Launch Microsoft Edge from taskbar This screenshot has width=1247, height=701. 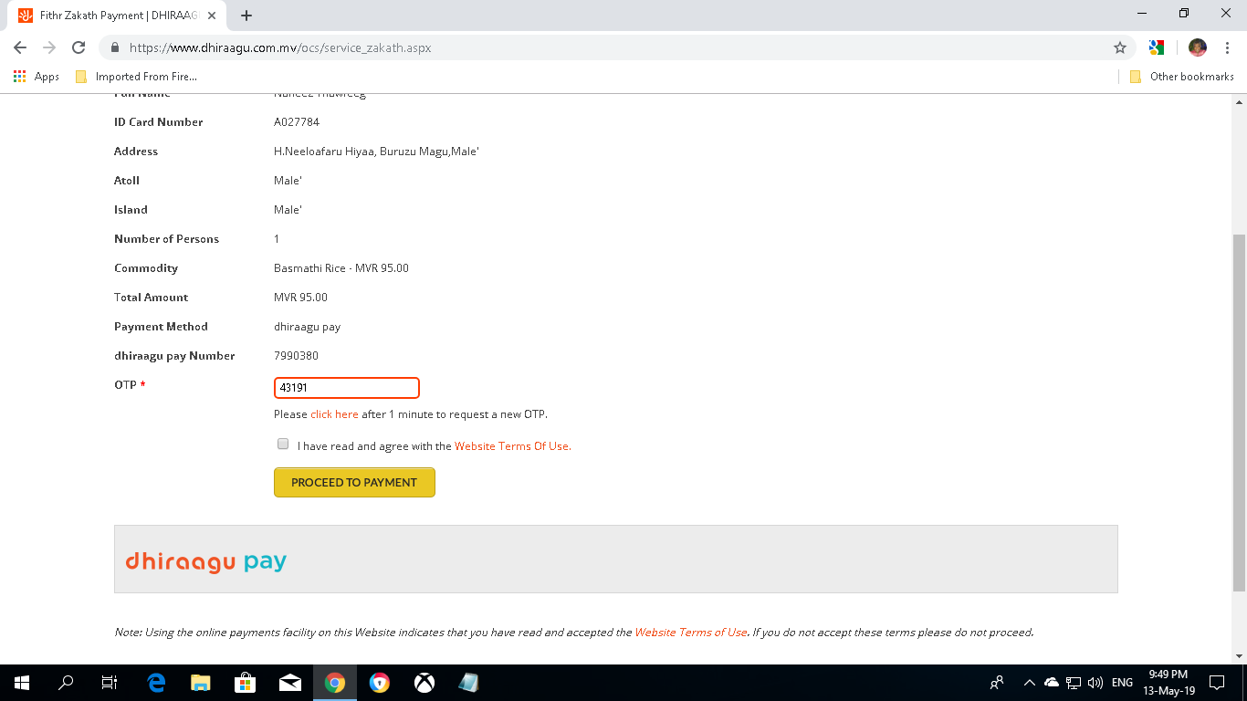[156, 682]
